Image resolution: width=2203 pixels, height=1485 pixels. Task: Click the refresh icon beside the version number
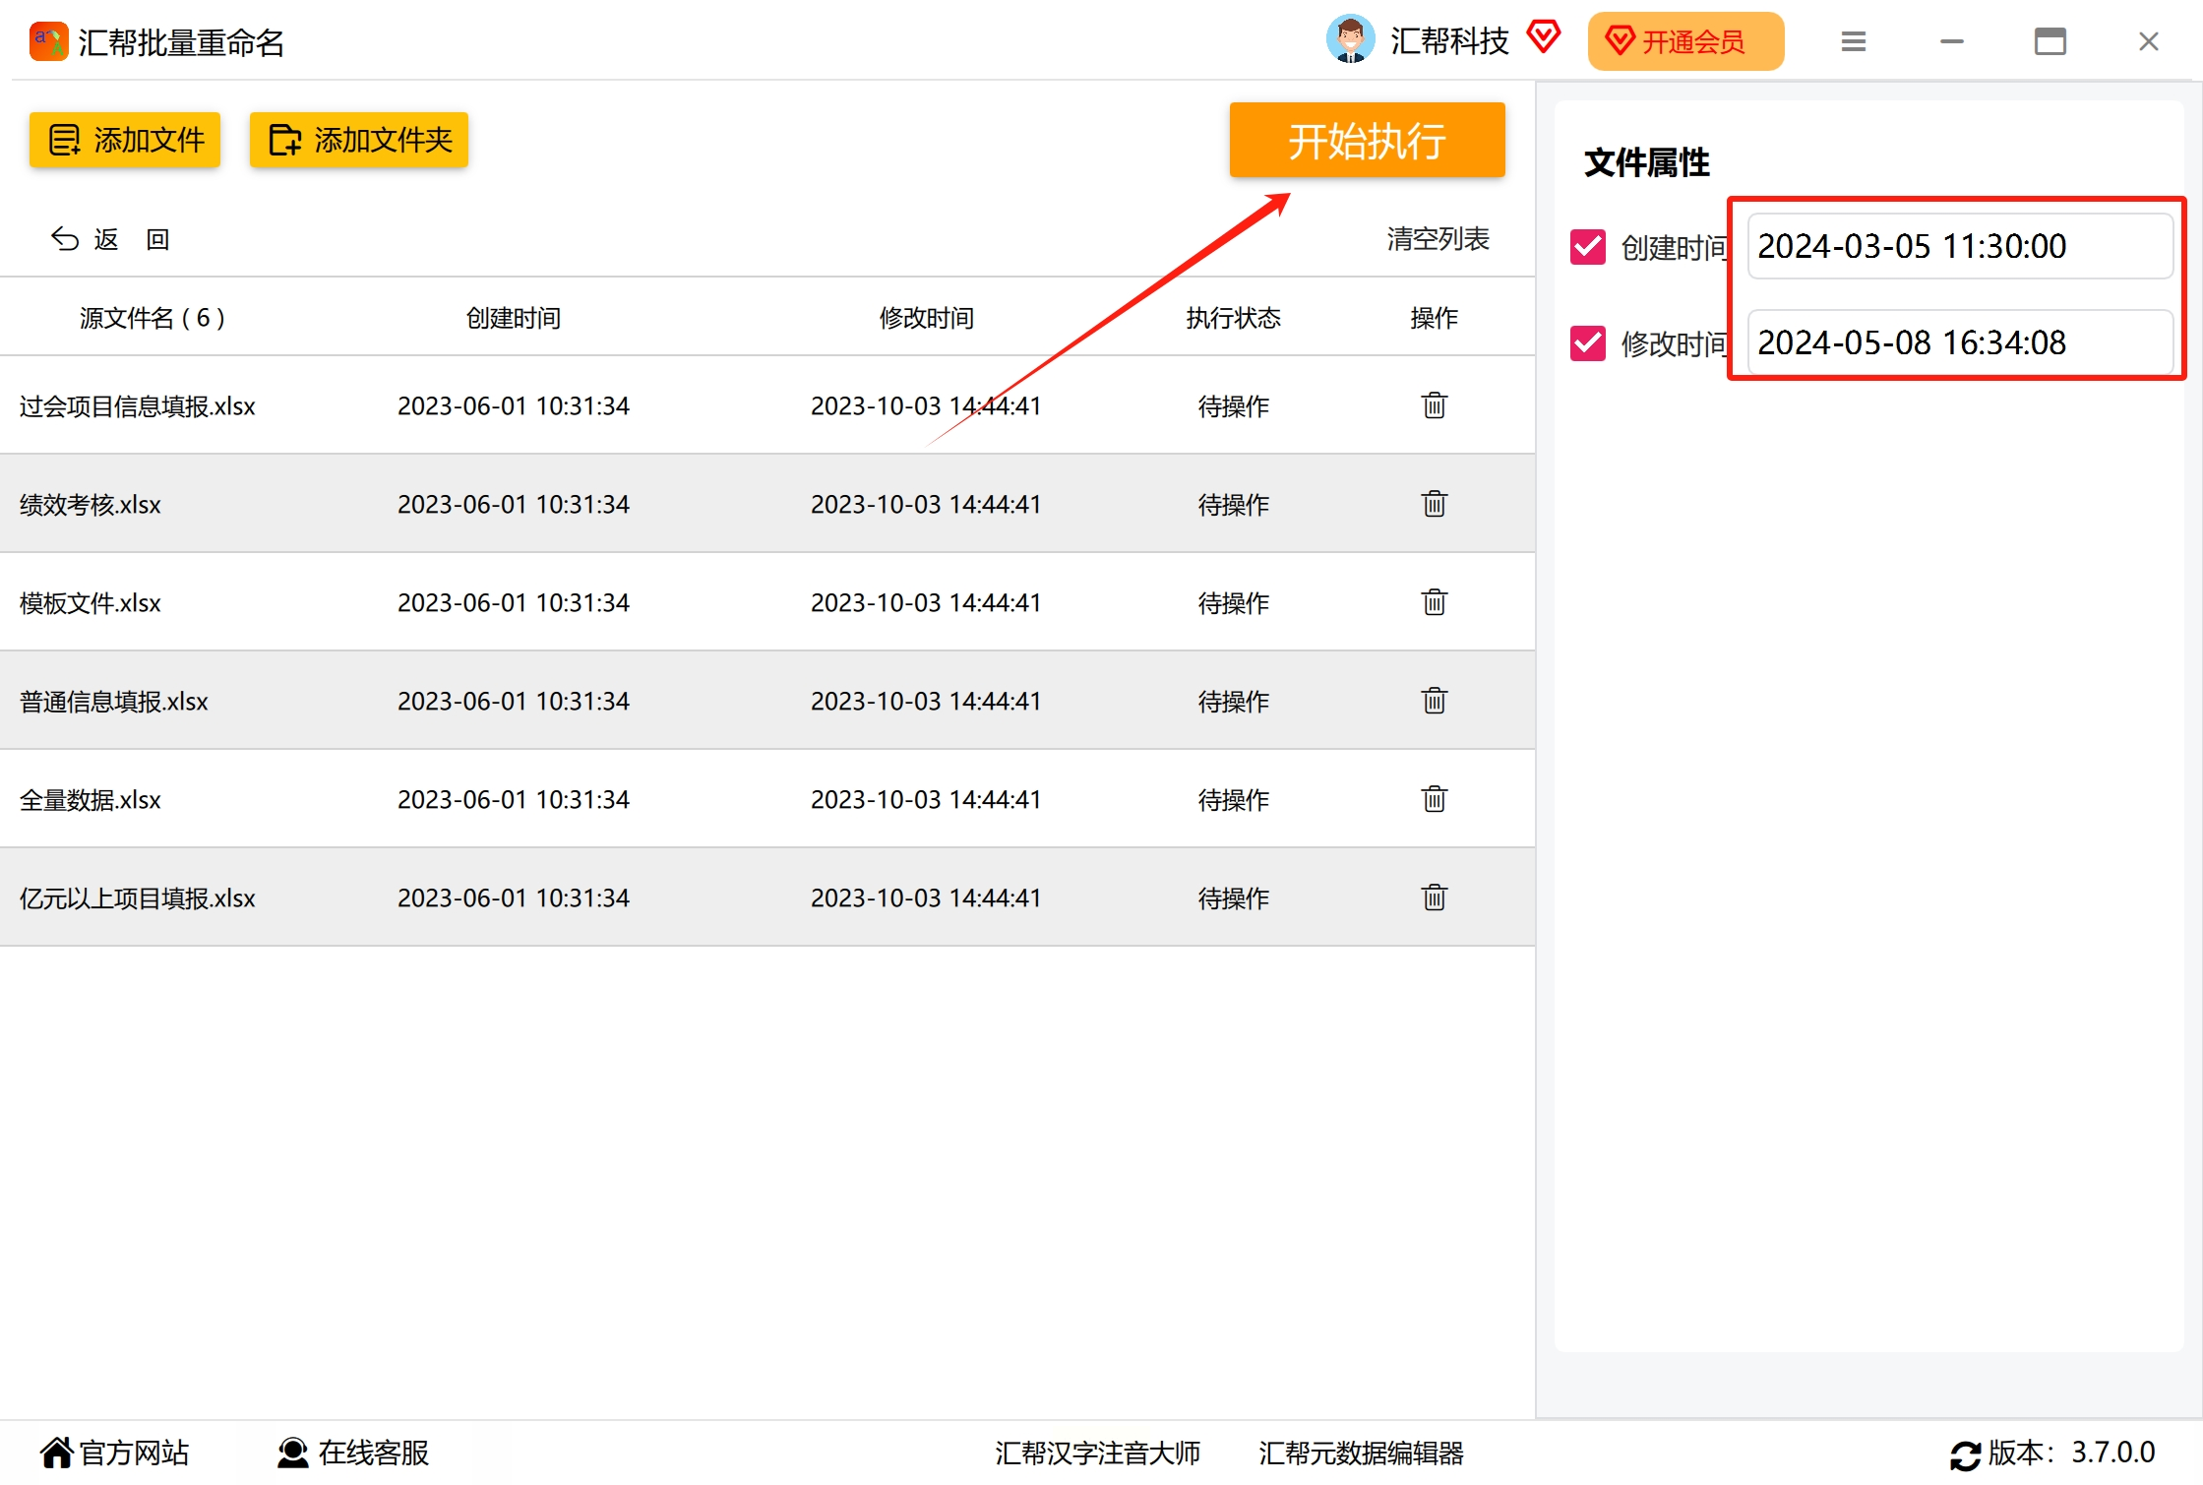click(1965, 1454)
